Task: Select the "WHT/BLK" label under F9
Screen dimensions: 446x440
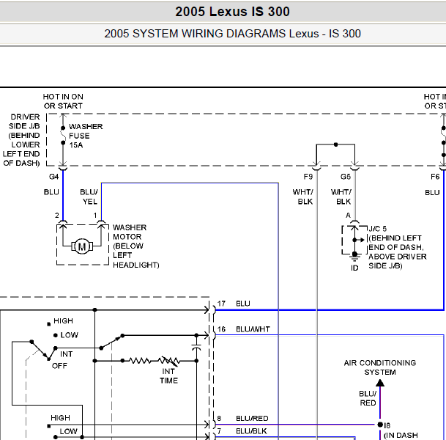Action: pos(303,197)
